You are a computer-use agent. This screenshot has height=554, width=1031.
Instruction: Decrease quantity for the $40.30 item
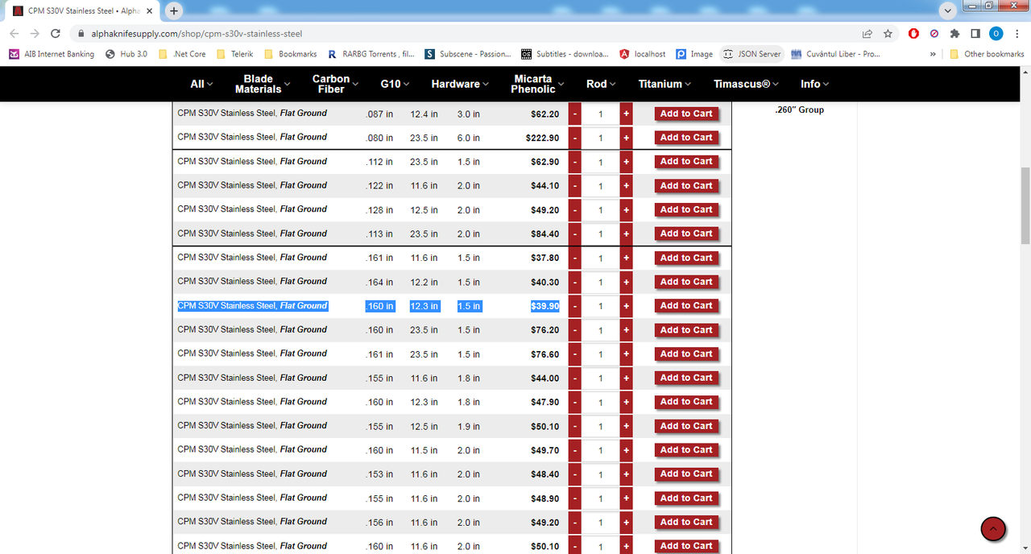[x=575, y=282]
